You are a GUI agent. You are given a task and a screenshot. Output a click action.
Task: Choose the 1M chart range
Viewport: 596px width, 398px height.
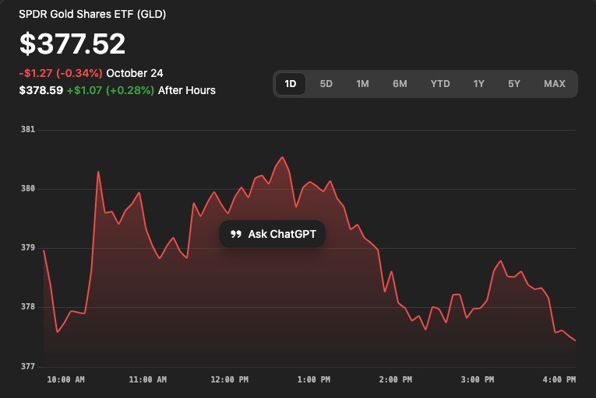point(362,84)
